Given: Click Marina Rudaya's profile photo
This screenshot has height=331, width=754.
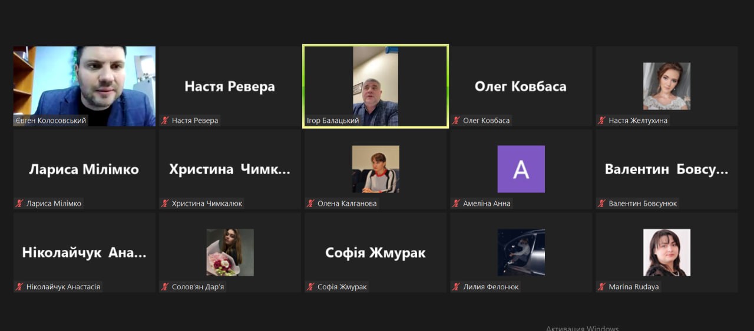Looking at the screenshot, I should [x=666, y=253].
